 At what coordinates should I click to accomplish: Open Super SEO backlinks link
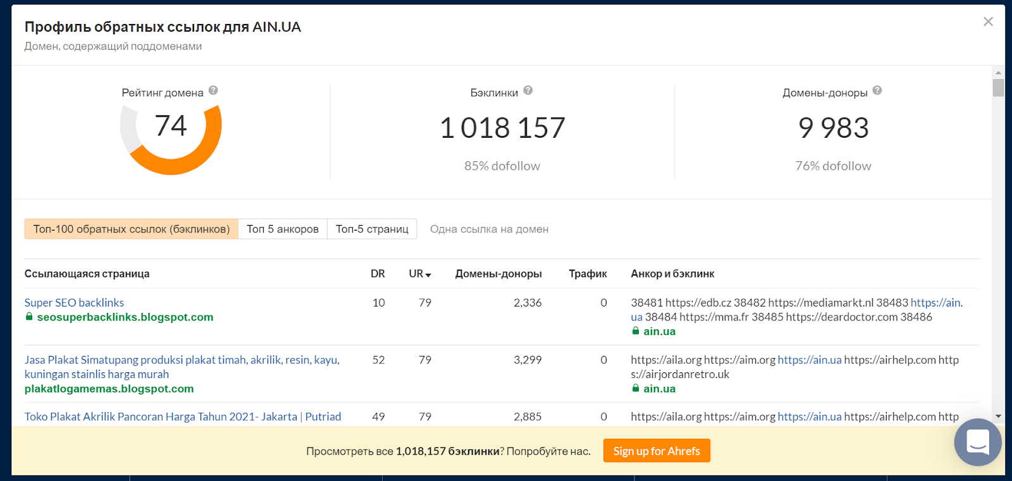click(x=74, y=303)
